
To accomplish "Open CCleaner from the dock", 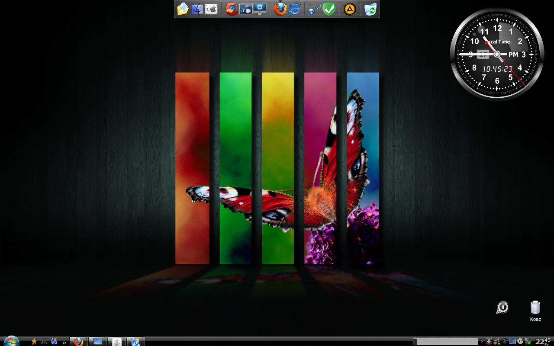I will point(232,9).
